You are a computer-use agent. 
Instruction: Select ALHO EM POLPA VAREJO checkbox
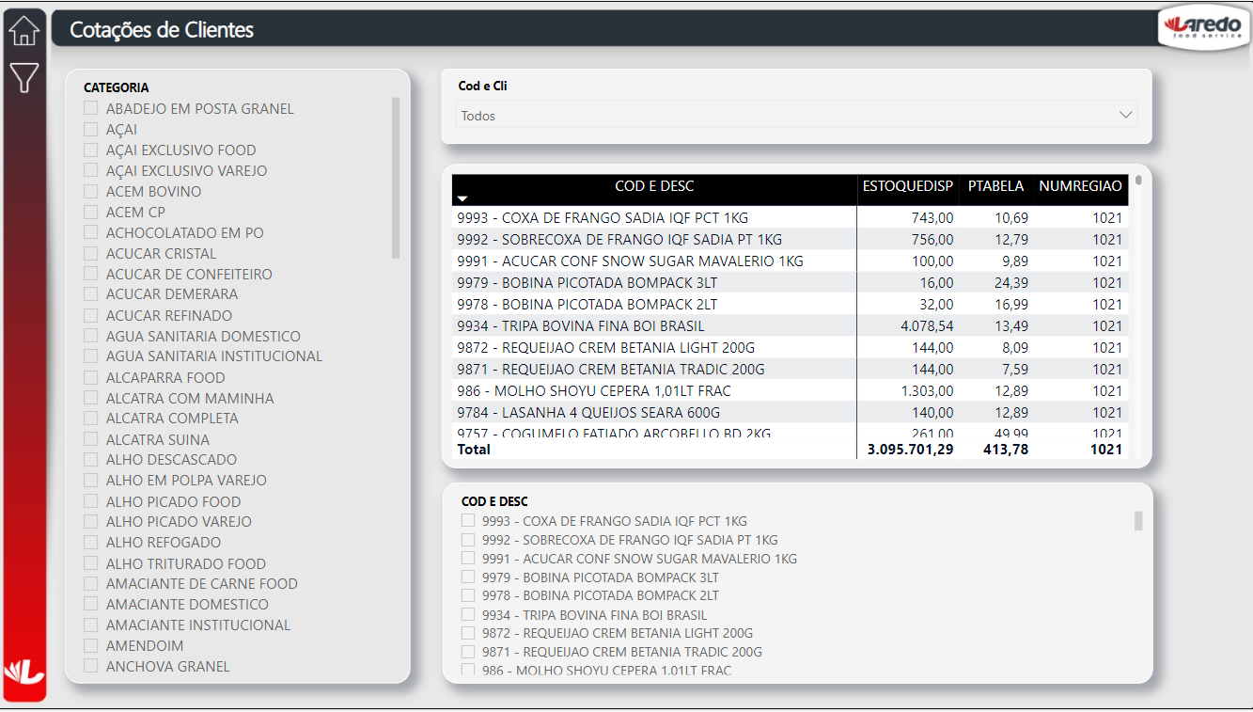tap(91, 480)
